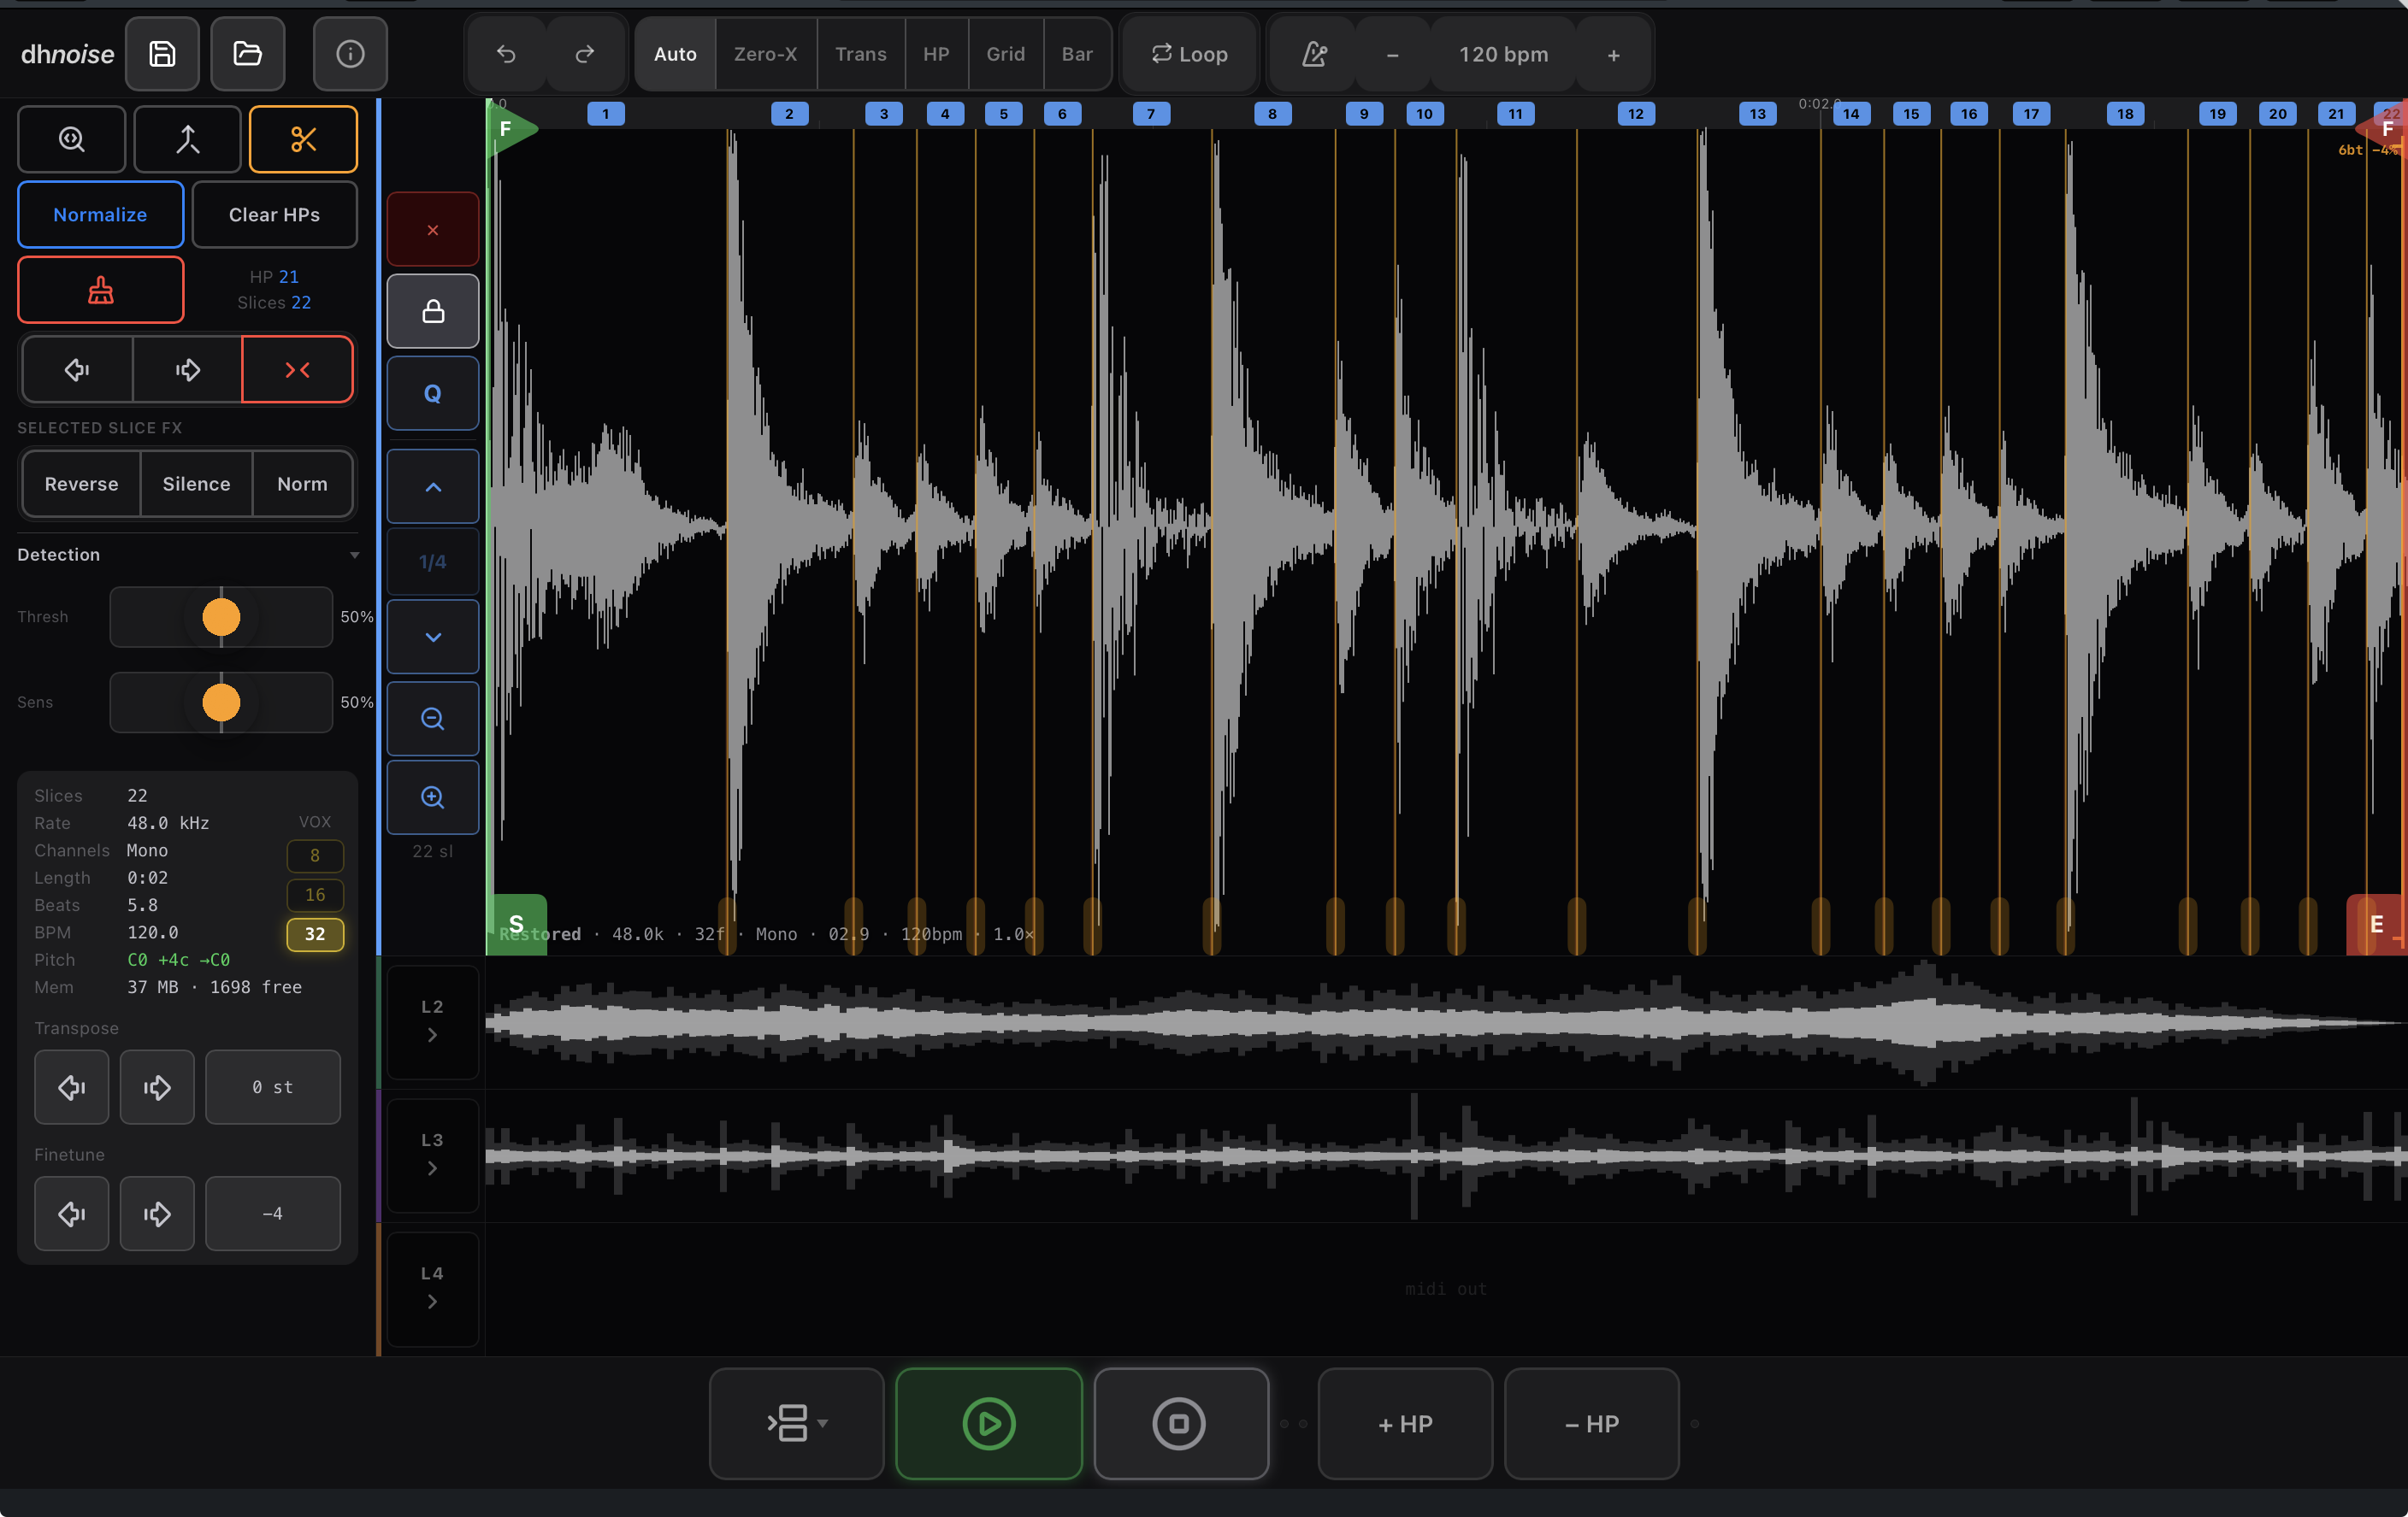Click the 1/4 grid division value
This screenshot has height=1517, width=2408.
point(433,562)
